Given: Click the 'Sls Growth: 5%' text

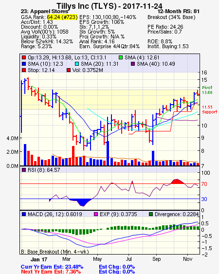Looking at the screenshot, I should click(97, 32).
